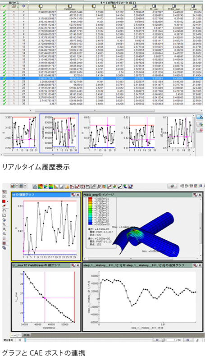Open the dropdown arrow next to the red swatch

pyautogui.click(x=8, y=201)
